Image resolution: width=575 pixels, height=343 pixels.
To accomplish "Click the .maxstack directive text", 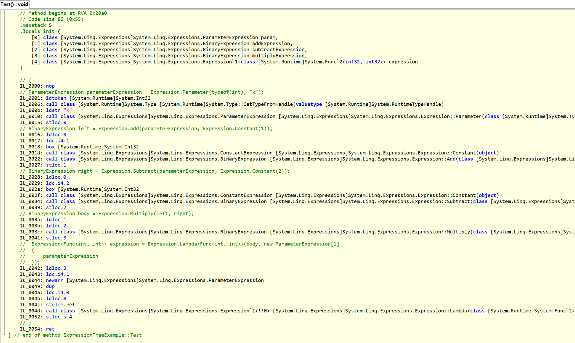I will coord(33,25).
